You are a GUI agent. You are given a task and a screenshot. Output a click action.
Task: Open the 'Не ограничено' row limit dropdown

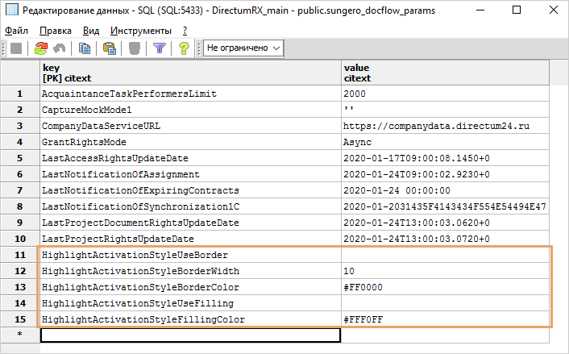tap(244, 48)
